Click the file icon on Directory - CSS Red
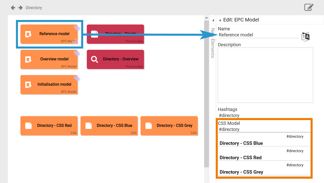324x183 pixels. point(28,125)
